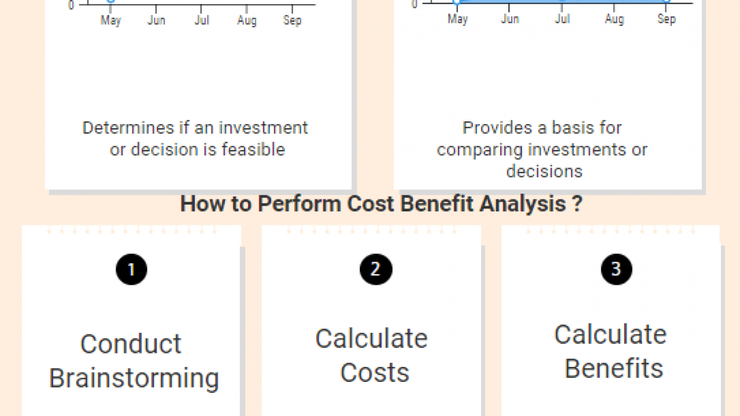This screenshot has width=740, height=416.
Task: Click the number 3 step badge
Action: coord(616,269)
